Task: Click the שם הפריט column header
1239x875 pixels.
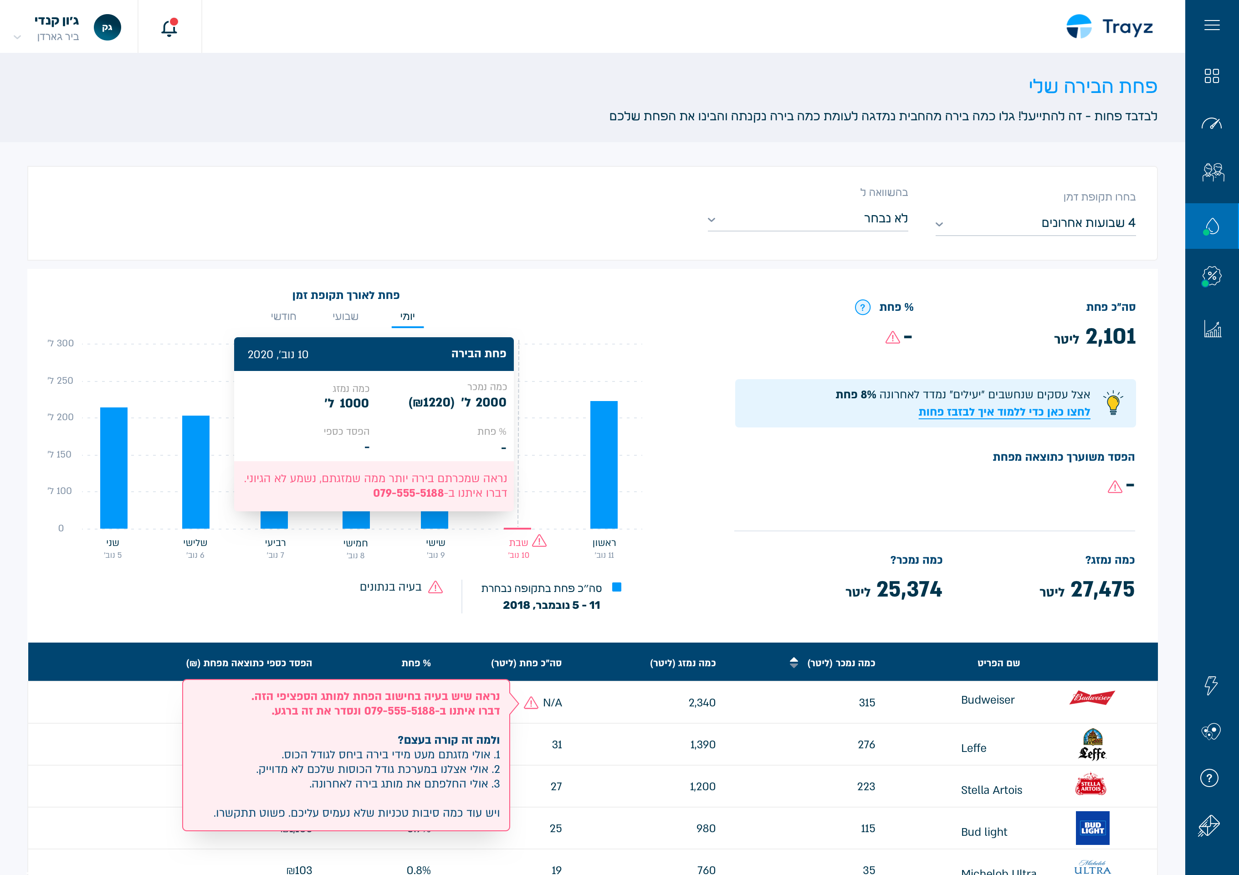Action: click(999, 663)
